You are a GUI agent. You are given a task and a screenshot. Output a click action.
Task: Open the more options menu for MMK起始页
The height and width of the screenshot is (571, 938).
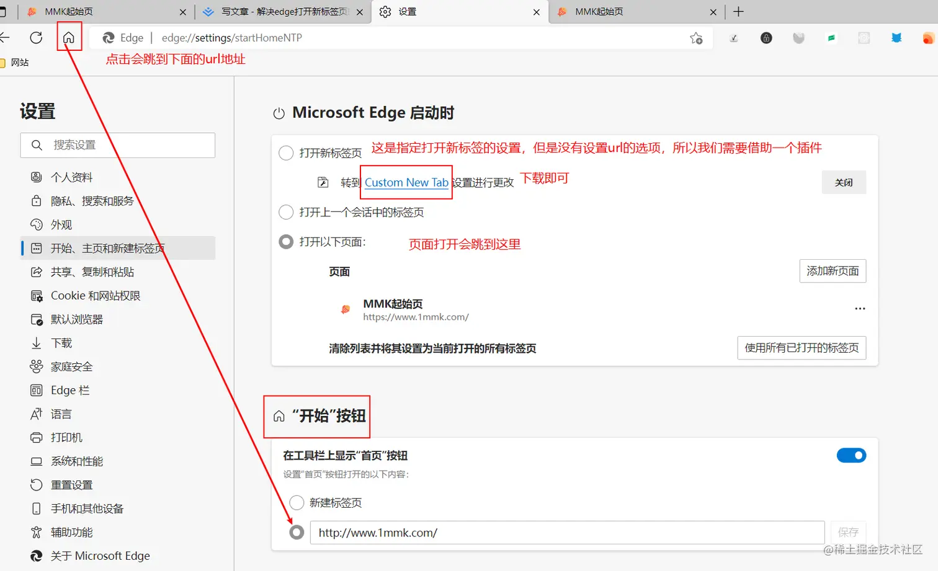click(x=860, y=308)
